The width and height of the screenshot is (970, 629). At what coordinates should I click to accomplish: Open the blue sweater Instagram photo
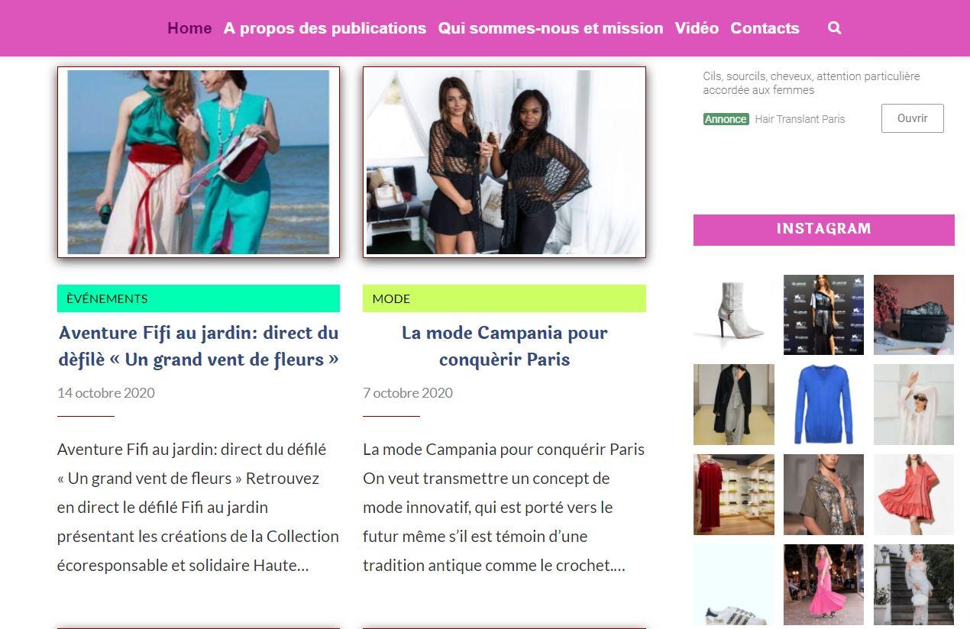(x=823, y=405)
